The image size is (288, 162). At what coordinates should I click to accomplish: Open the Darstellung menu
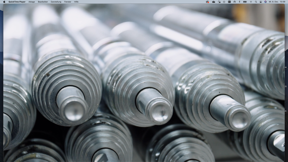[x=56, y=2]
